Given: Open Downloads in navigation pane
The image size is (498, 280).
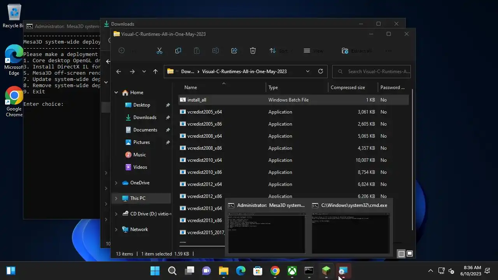Looking at the screenshot, I should click(145, 117).
